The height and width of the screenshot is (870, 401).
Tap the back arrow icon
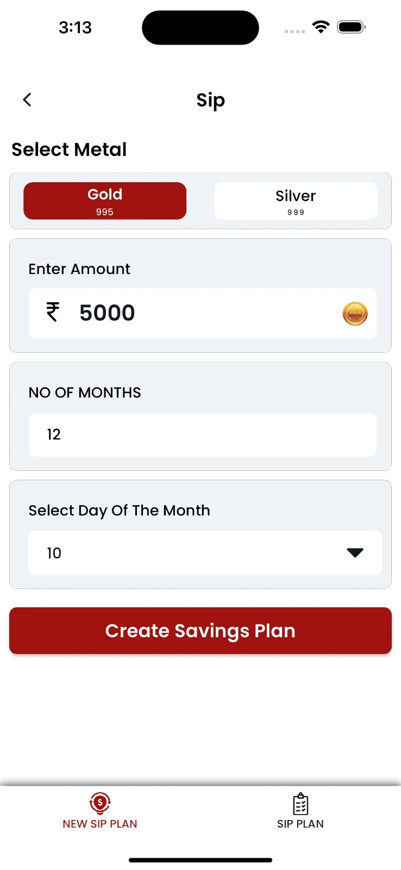(27, 100)
